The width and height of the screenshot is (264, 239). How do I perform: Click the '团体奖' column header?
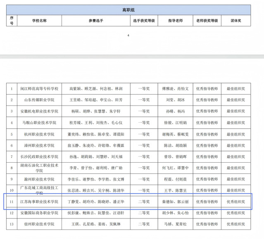click(x=236, y=21)
